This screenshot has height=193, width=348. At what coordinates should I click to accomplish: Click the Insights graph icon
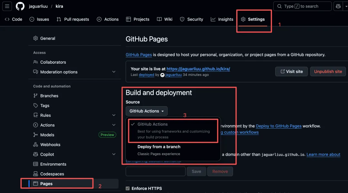tap(213, 19)
